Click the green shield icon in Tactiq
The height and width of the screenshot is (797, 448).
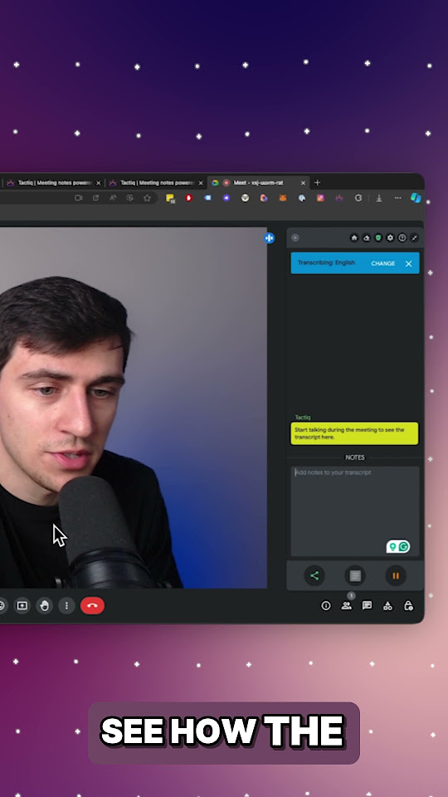pos(378,238)
